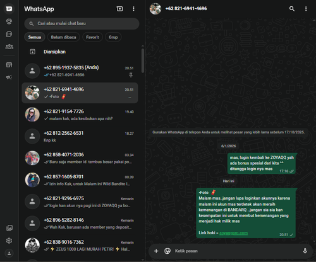Viewport: 316px width, 262px height.
Task: Open the Channels icon in sidebar
Action: tap(9, 34)
